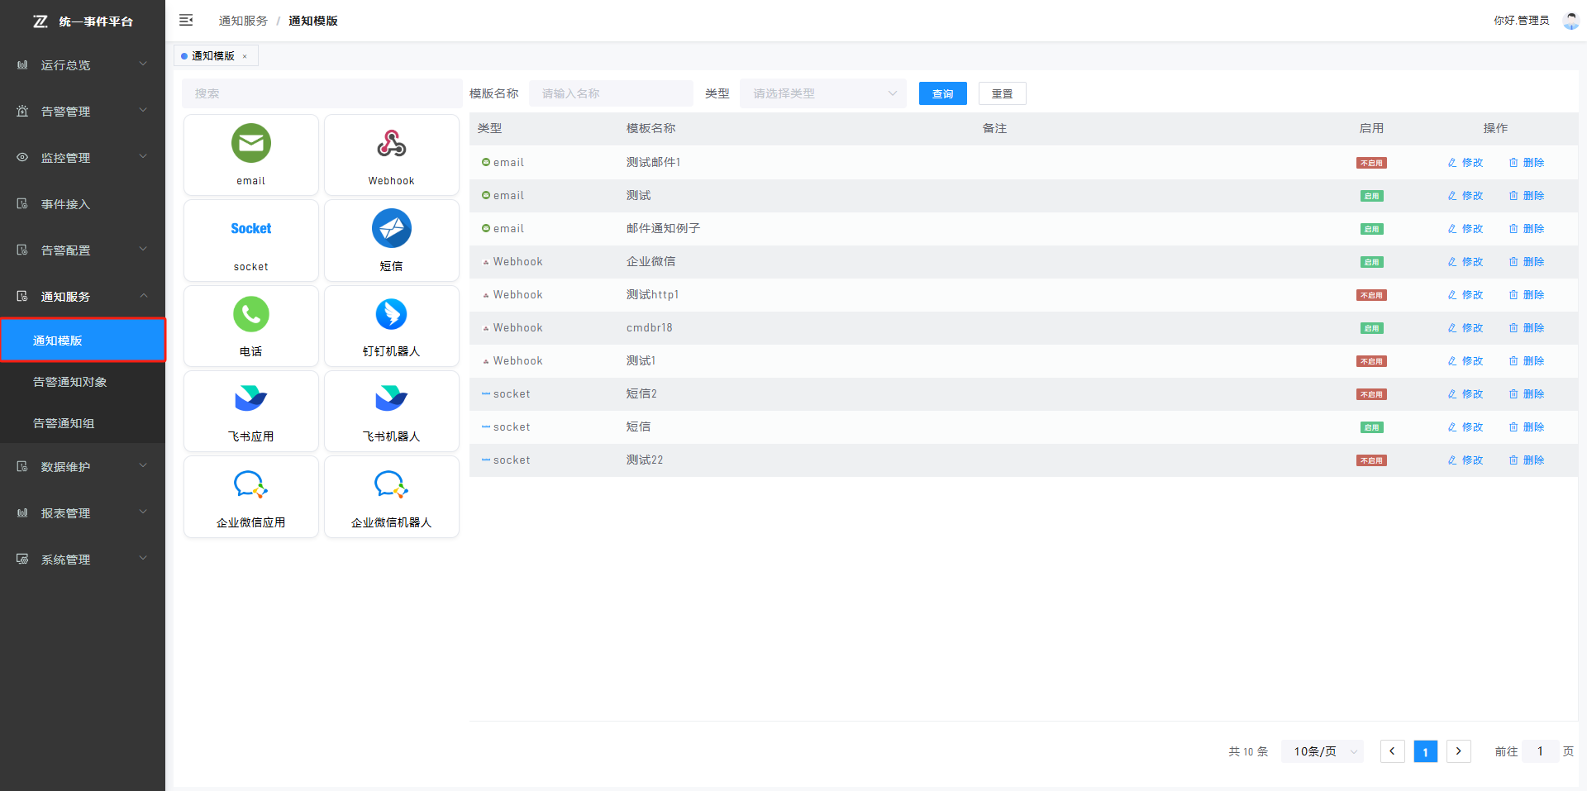Edit the 短信 socket template

coord(1465,427)
